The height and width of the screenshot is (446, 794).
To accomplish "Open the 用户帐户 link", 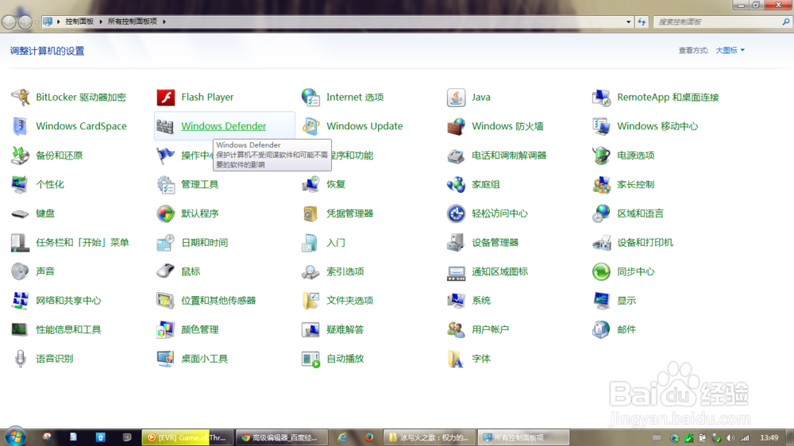I will pos(490,329).
